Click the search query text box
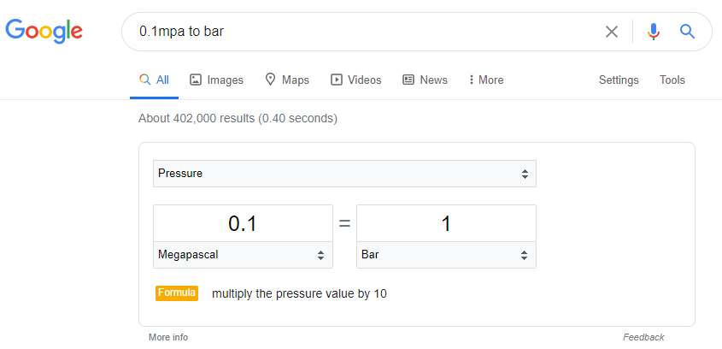Viewport: 722px width, 349px height. pos(364,32)
